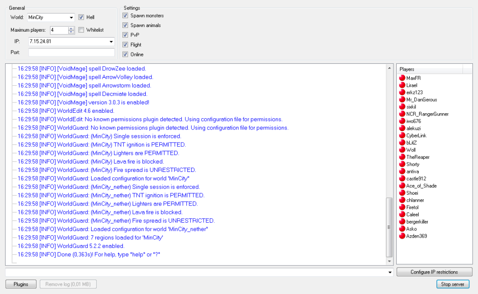Click the red icon beside sixkil
The image size is (478, 294).
click(402, 107)
